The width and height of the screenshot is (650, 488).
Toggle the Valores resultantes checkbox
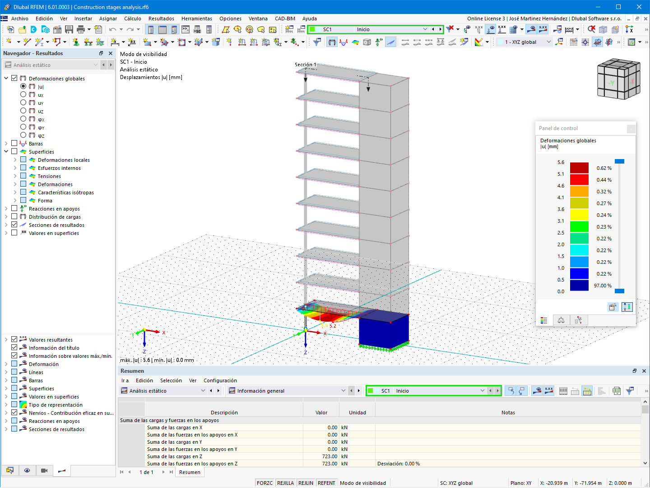(14, 339)
